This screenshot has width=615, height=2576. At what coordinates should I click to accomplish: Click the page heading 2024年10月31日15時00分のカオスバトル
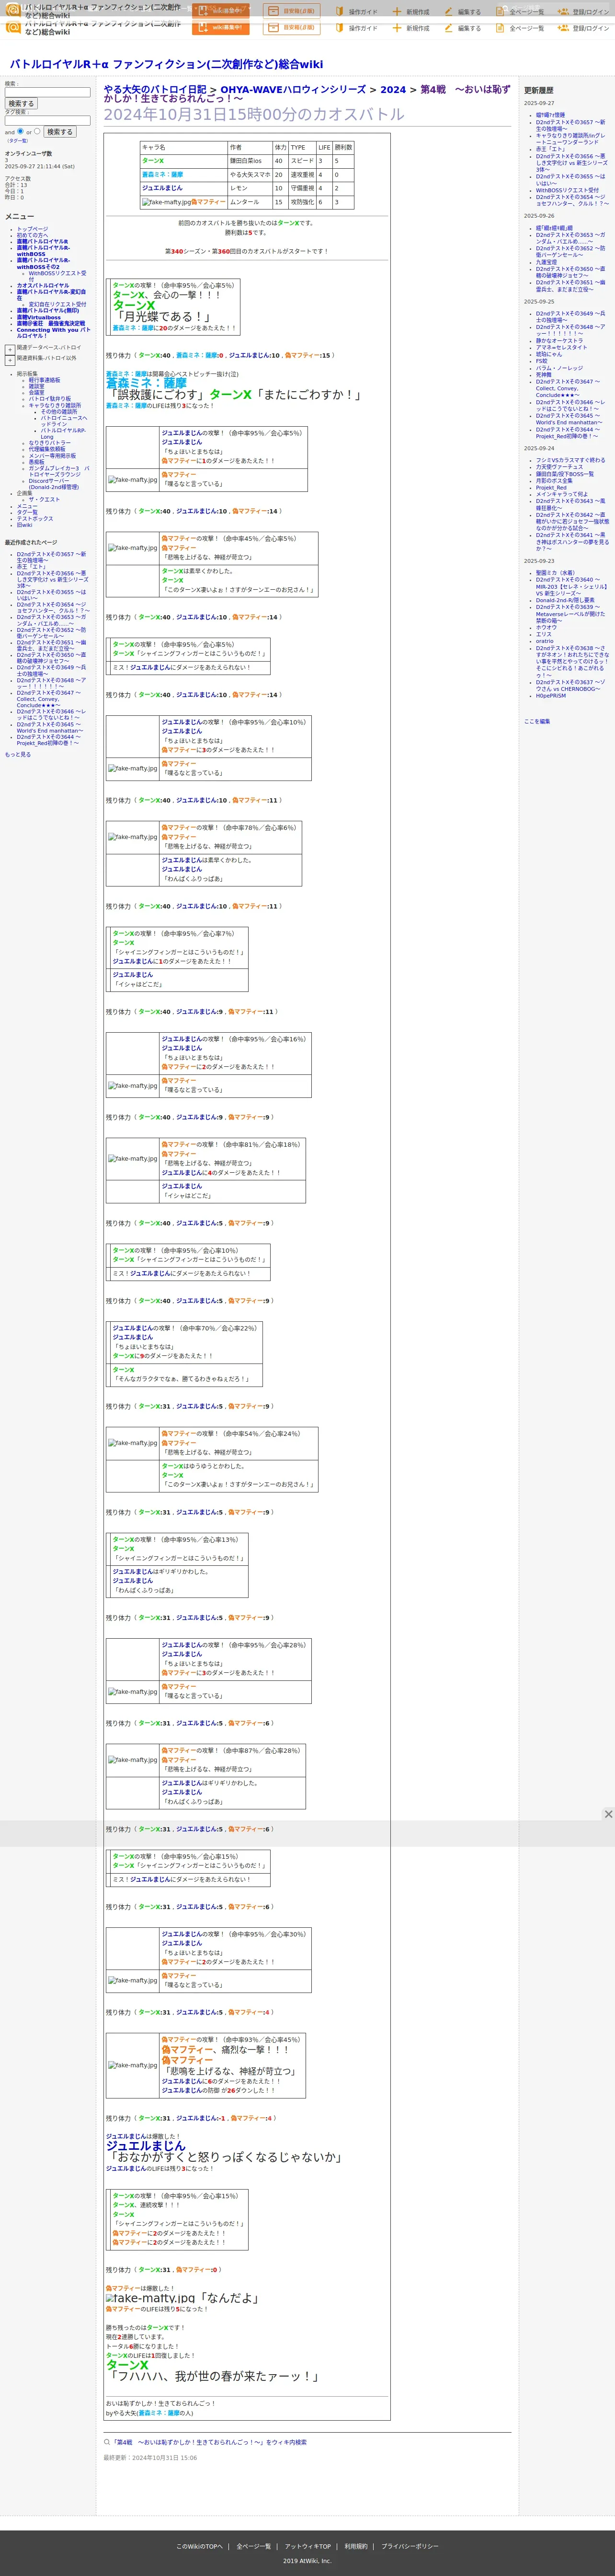255,114
